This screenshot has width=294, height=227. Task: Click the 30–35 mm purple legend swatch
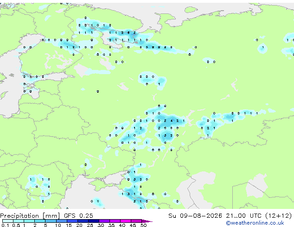coord(104,221)
